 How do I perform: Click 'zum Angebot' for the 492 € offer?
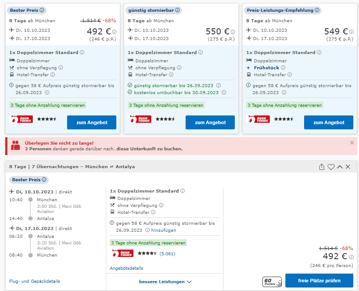(91, 122)
